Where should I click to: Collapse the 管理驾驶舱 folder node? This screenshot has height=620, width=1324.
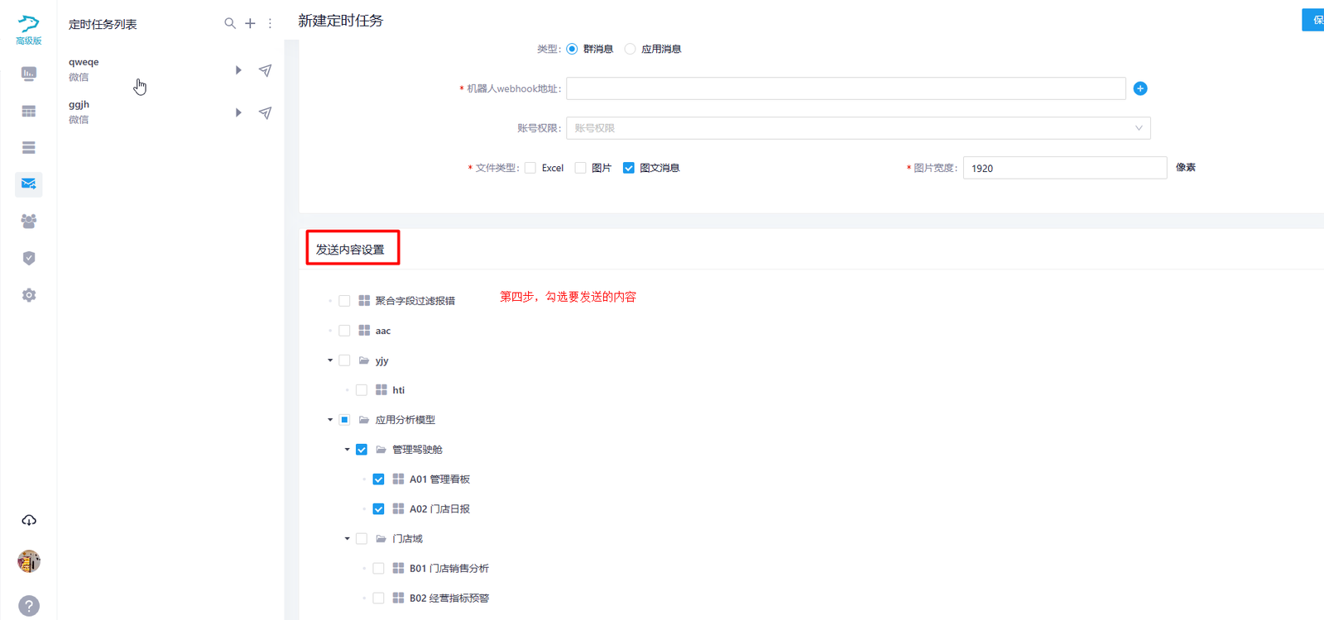348,450
